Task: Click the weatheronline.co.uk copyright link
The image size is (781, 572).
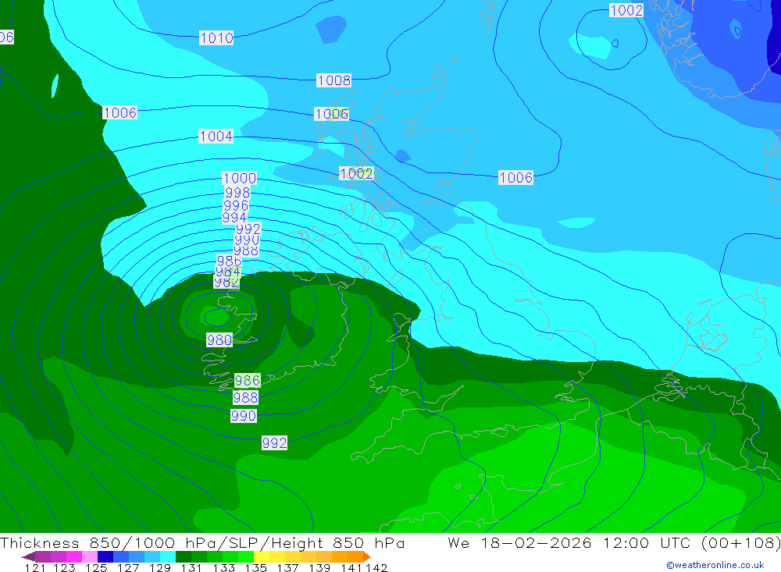Action: [x=715, y=565]
